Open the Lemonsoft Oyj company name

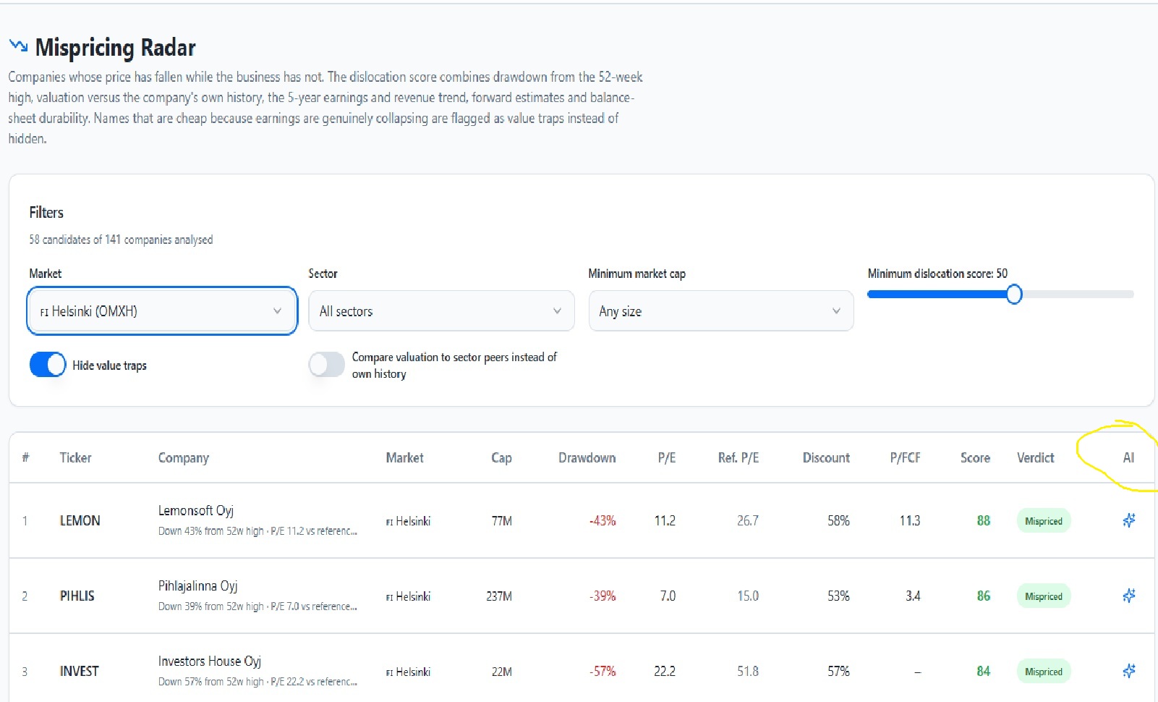point(196,511)
